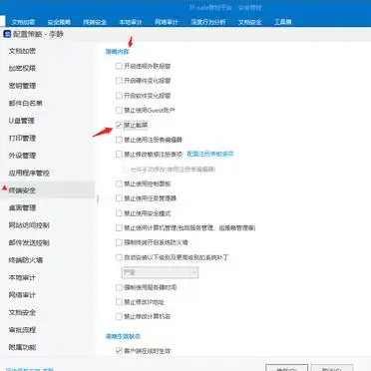The image size is (371, 371).
Task: Select 文档安全 in the left policy list
Action: [x=22, y=312]
